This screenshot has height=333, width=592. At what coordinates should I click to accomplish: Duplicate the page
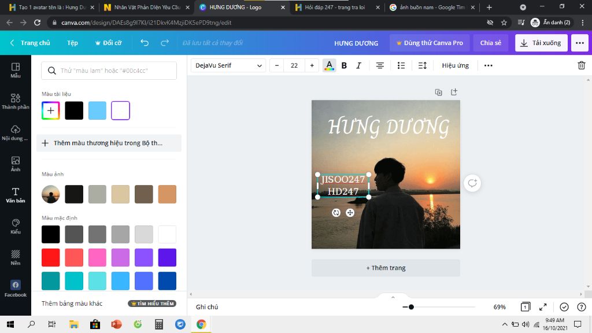438,92
